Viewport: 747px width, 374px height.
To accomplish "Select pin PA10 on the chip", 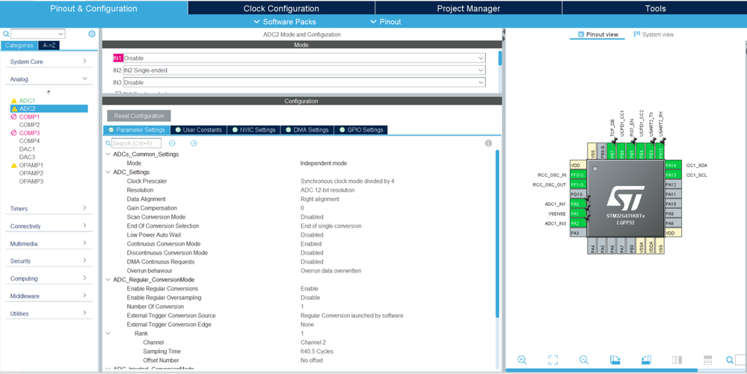I will click(x=673, y=204).
